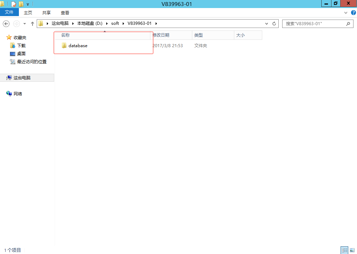Switch to details view in status bar
The height and width of the screenshot is (254, 357).
344,250
